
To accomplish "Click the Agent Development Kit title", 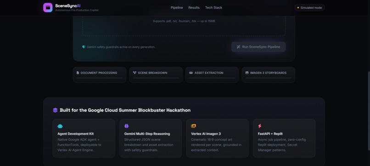I will coord(75,134).
